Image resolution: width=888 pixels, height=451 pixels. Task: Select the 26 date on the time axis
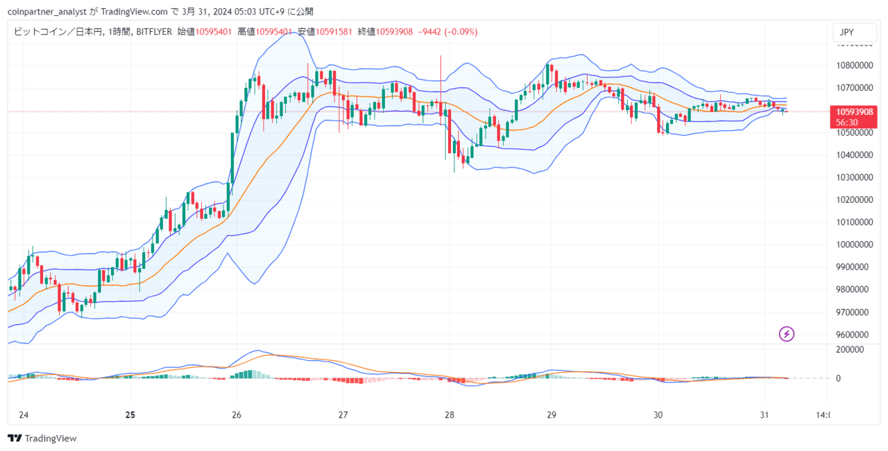tap(237, 415)
